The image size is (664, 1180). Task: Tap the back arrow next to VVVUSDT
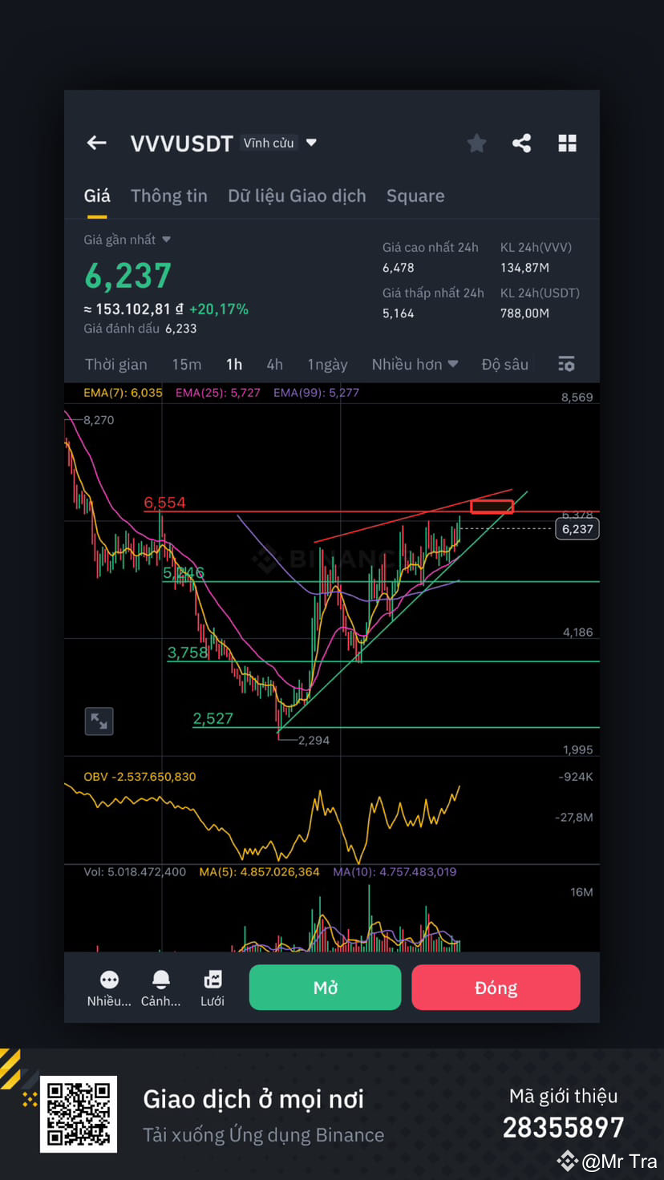click(x=96, y=143)
